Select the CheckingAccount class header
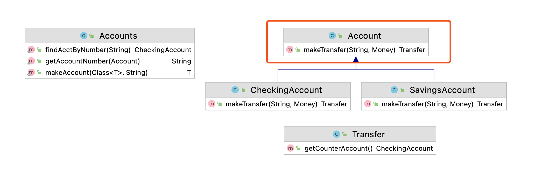536x177 pixels. 278,90
